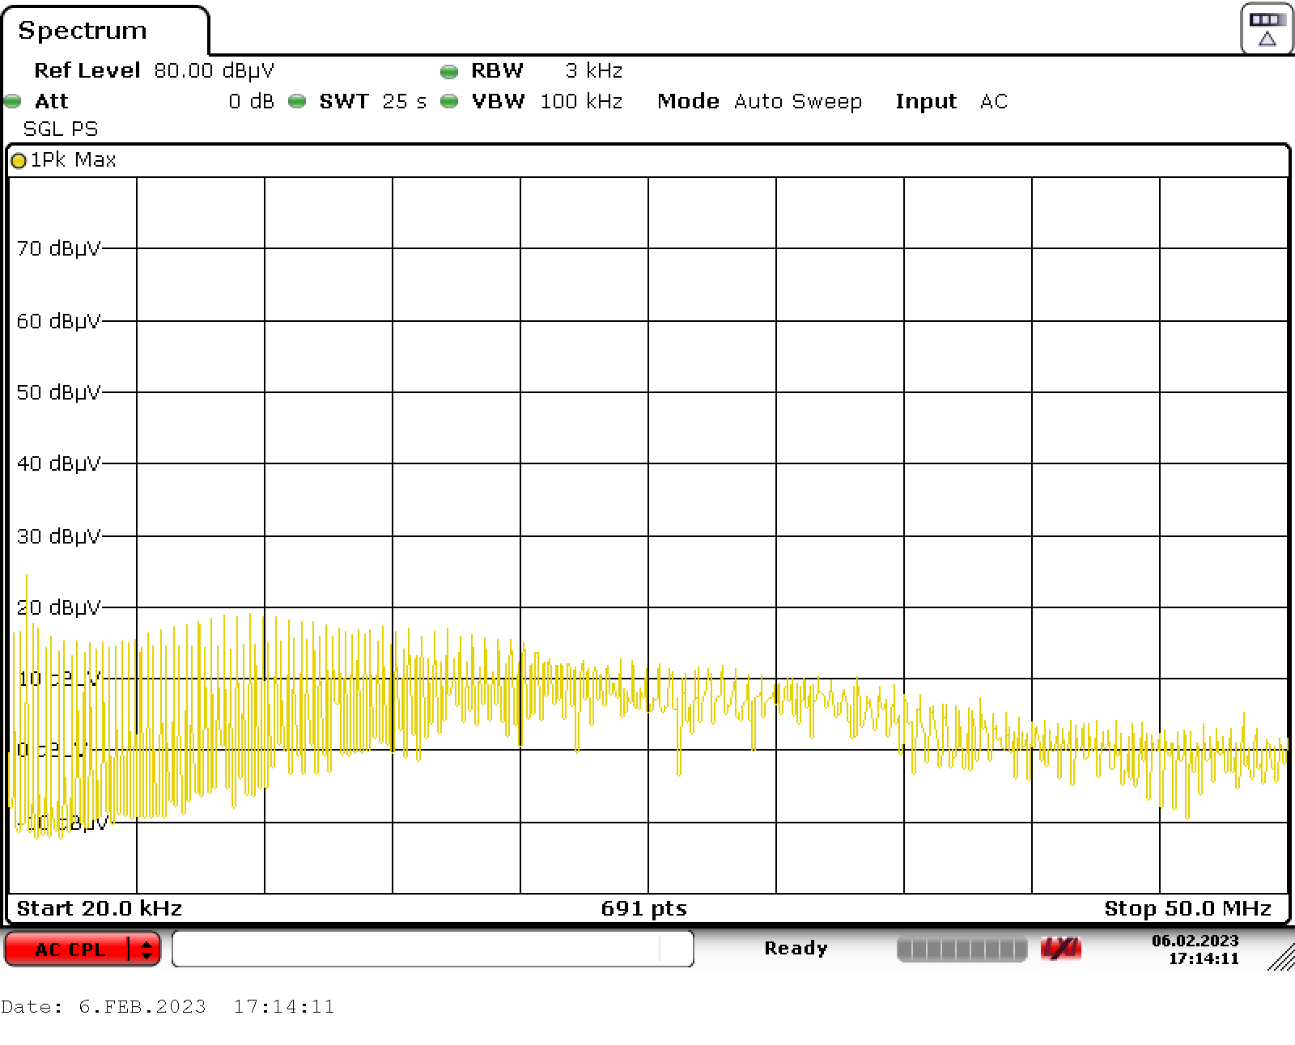The width and height of the screenshot is (1295, 1045).
Task: Click the green dot beside Att
Action: pyautogui.click(x=13, y=102)
